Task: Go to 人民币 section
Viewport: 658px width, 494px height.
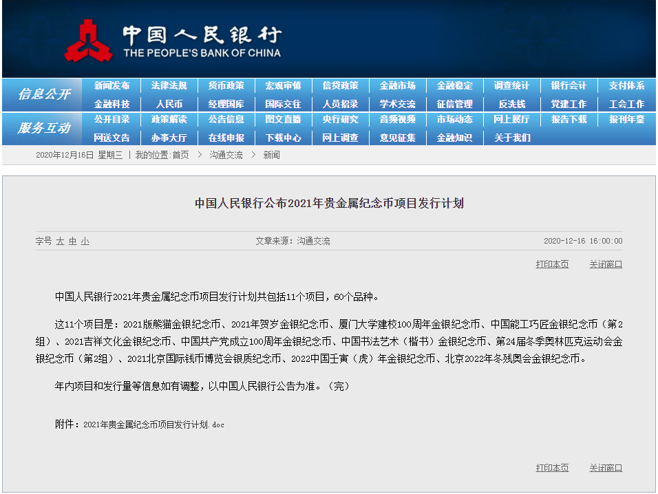Action: 169,104
